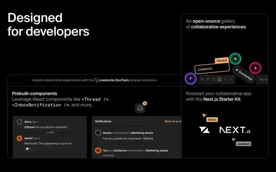This screenshot has height=172, width=276.
Task: Click the Connected status pill
Action: point(244,75)
